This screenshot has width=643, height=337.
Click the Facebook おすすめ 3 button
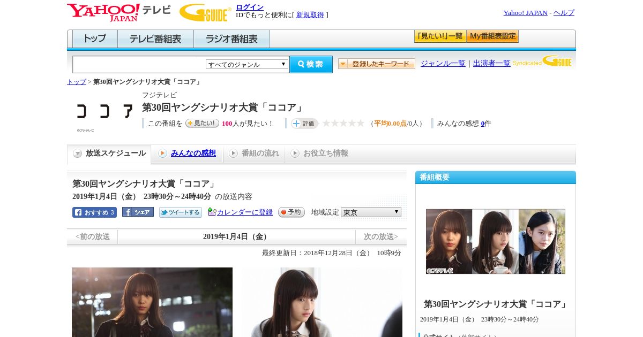[x=94, y=212]
